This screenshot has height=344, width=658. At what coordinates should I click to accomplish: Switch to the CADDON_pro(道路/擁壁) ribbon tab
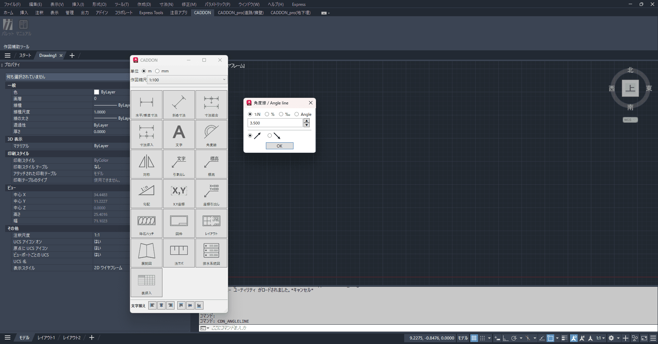(x=240, y=12)
